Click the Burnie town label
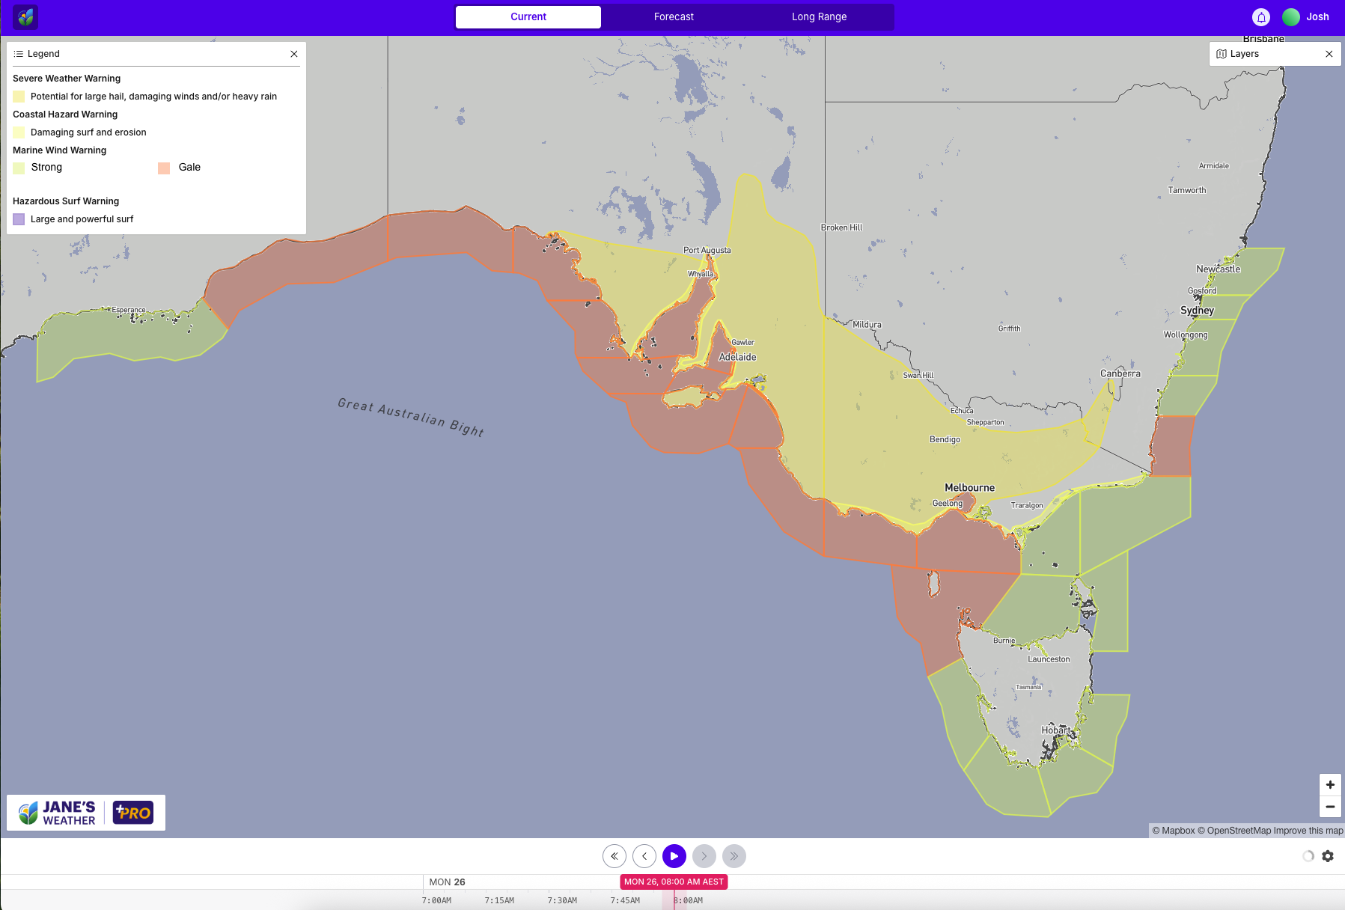The height and width of the screenshot is (910, 1345). [x=1004, y=641]
